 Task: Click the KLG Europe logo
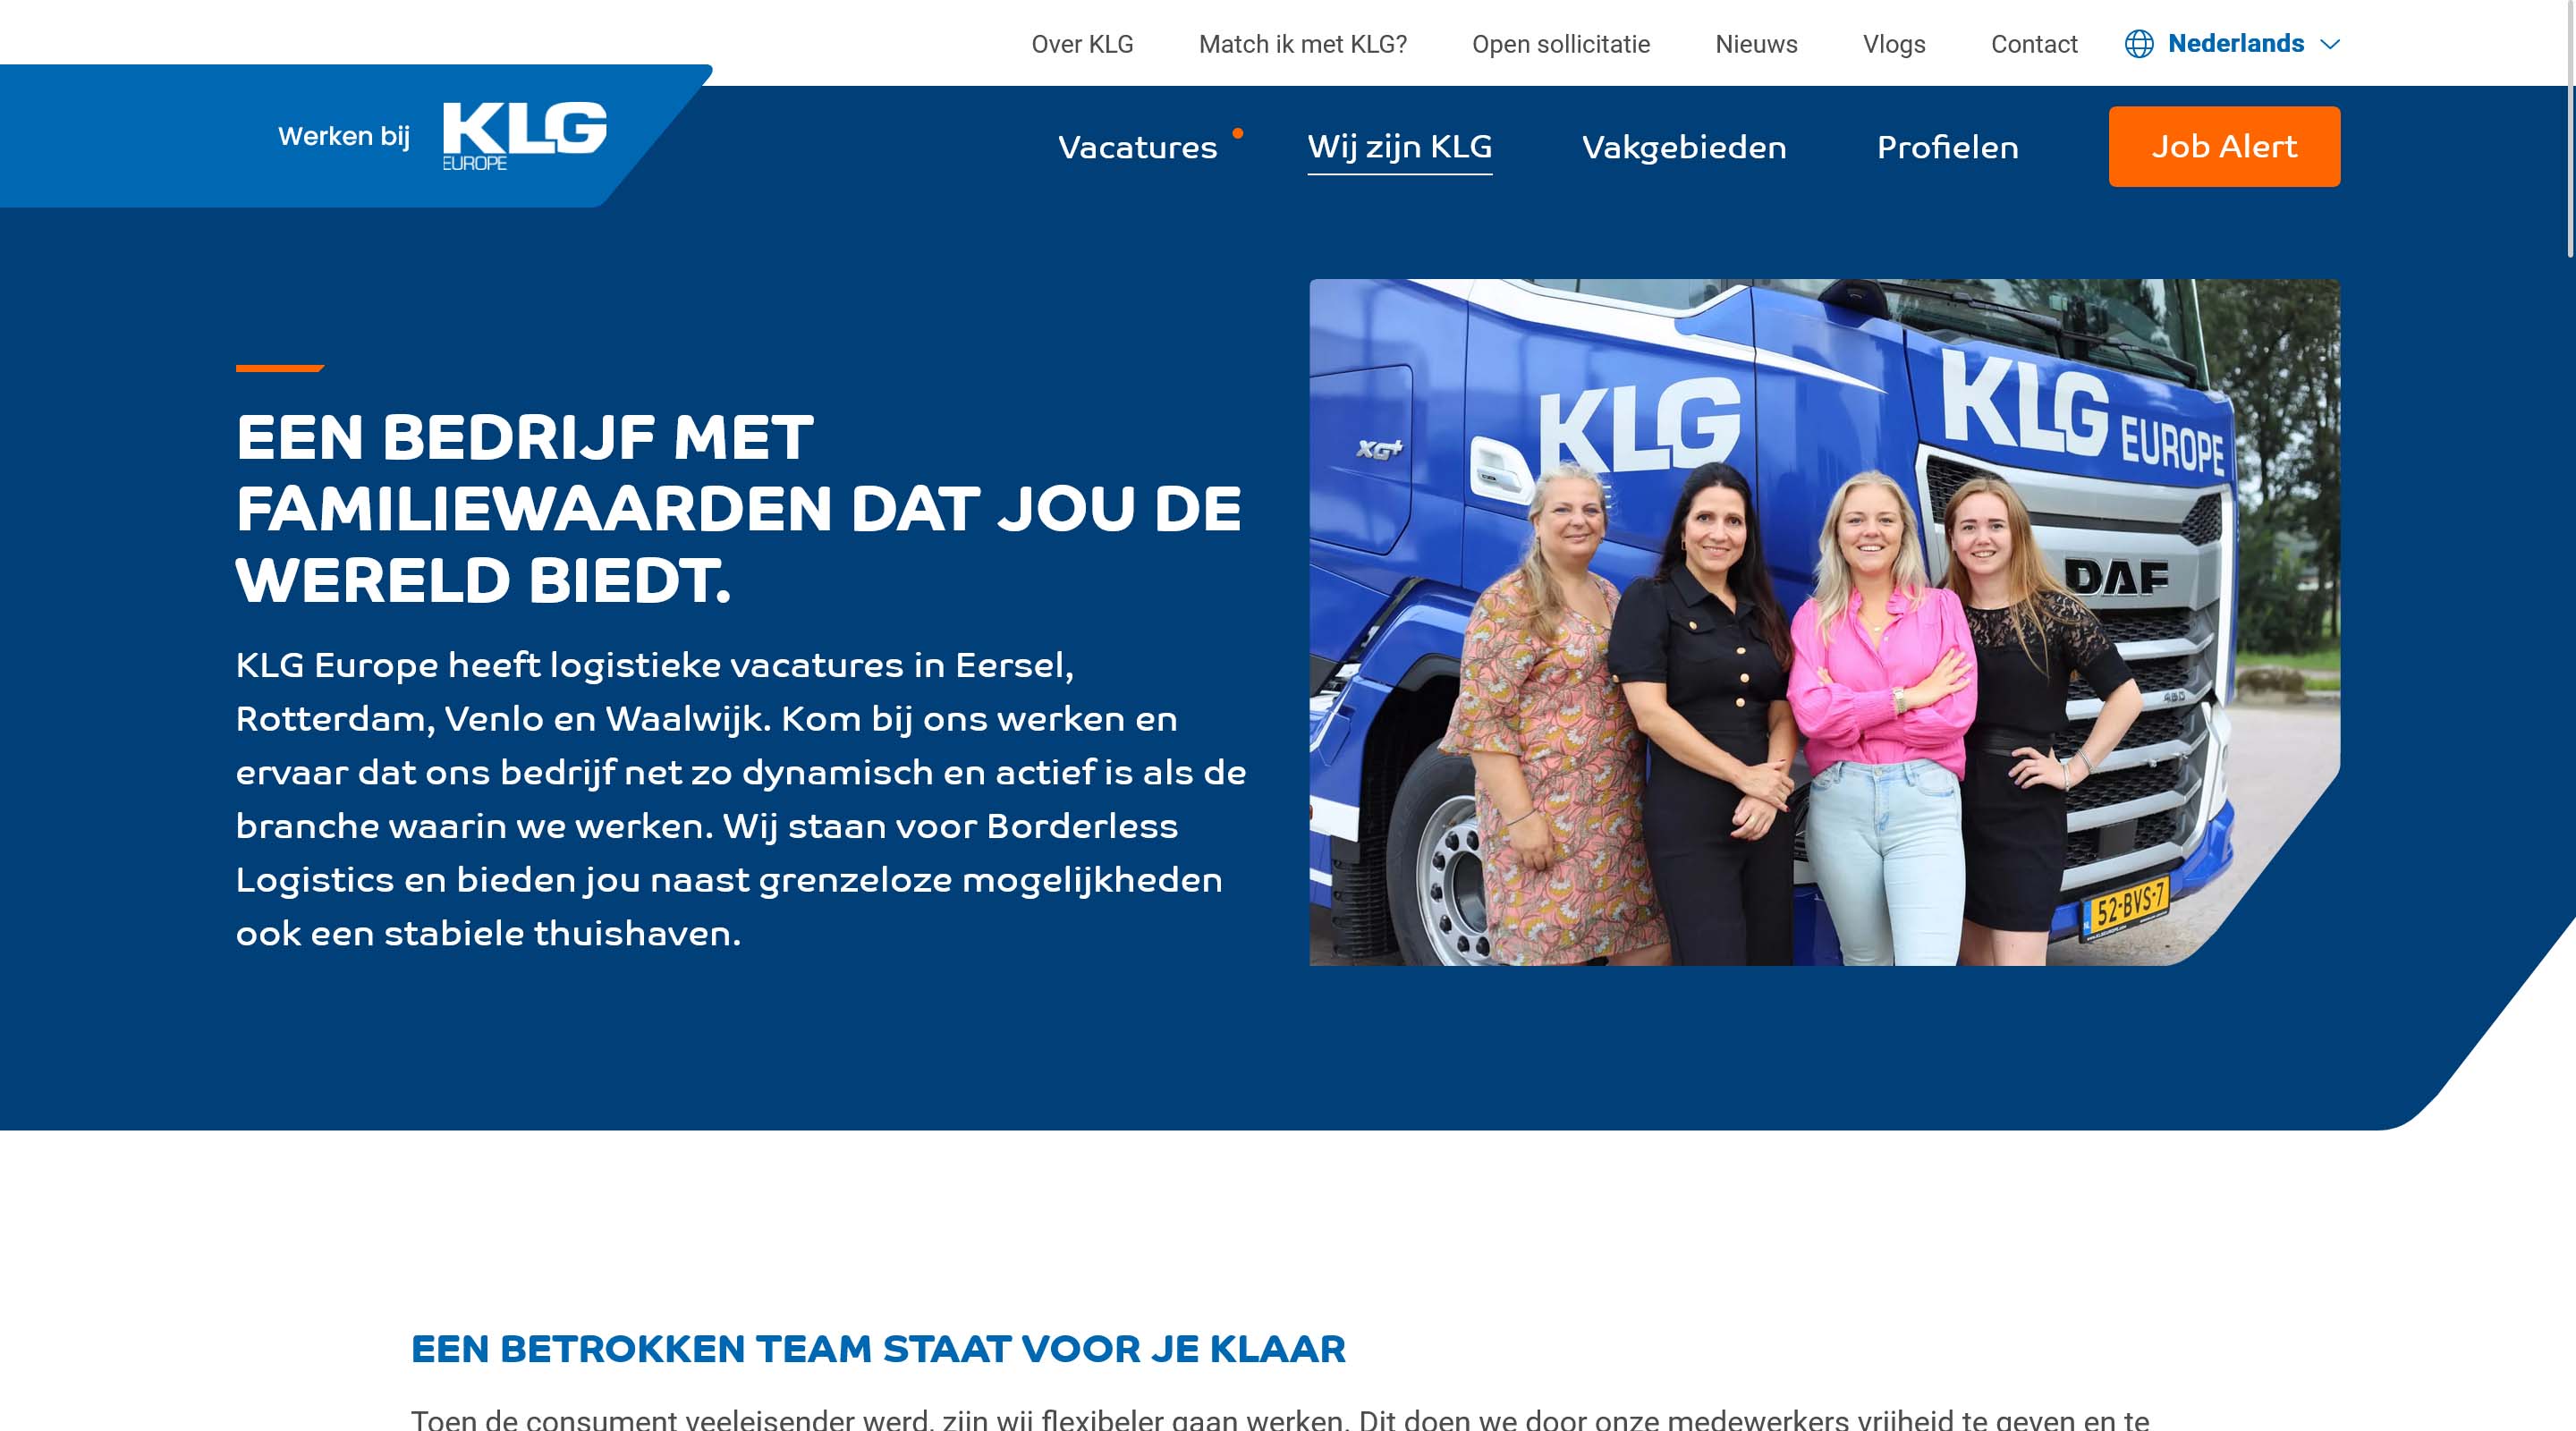(525, 136)
